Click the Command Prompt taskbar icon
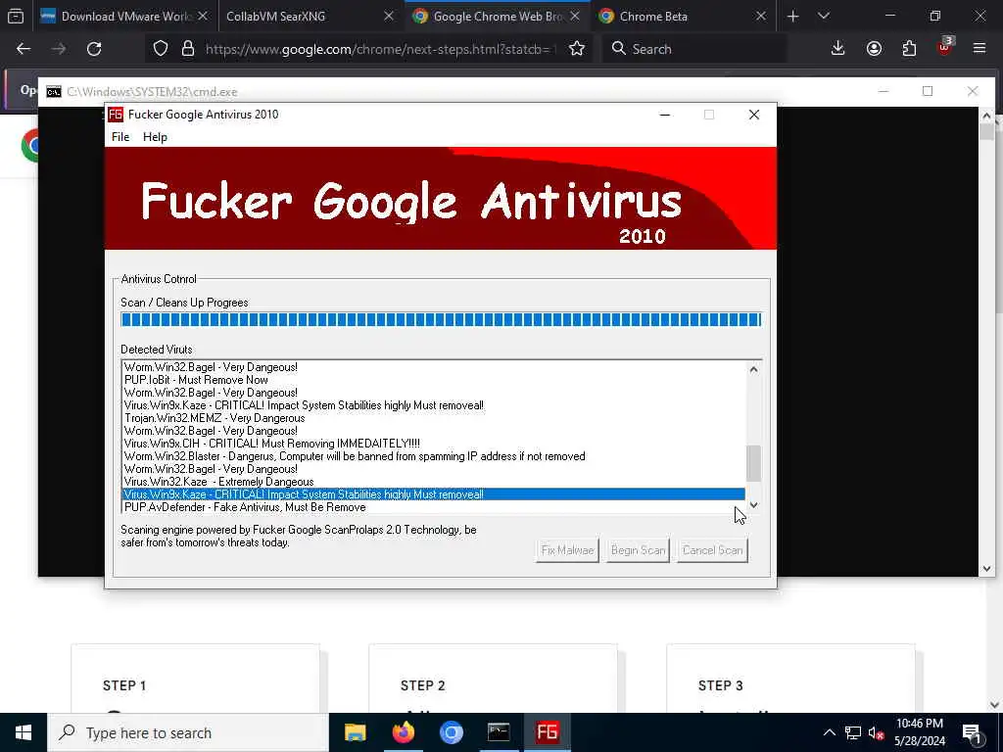This screenshot has height=752, width=1003. point(499,732)
